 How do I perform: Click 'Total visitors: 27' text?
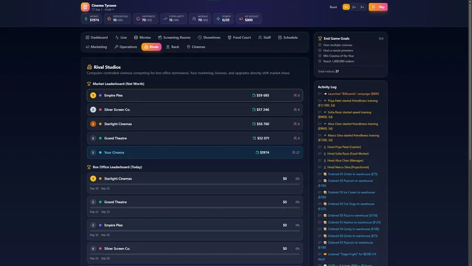[328, 71]
